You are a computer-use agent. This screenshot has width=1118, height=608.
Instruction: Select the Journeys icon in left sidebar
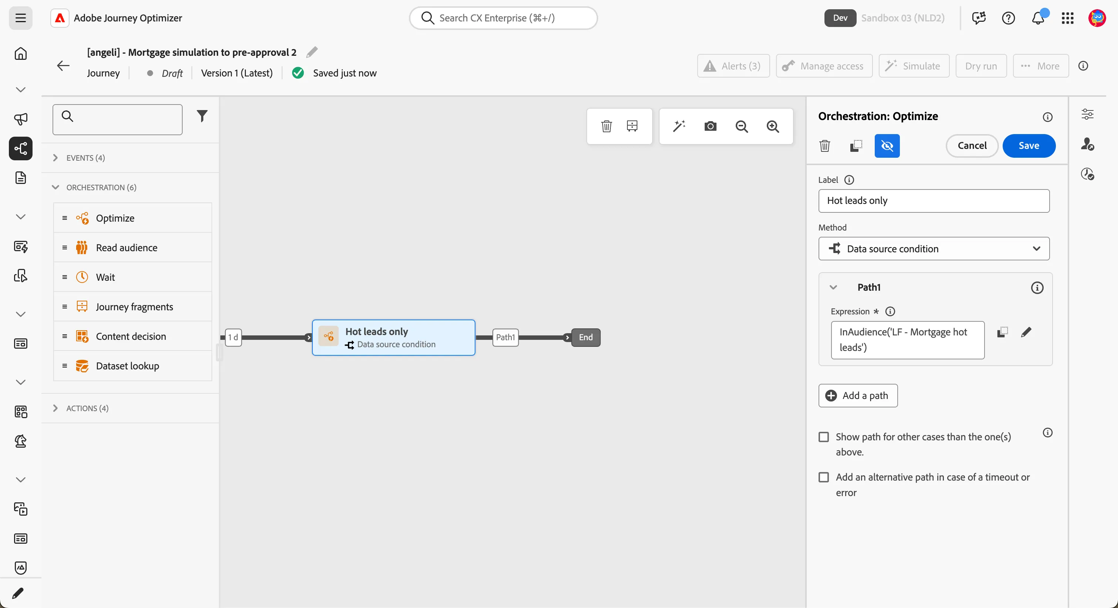coord(20,149)
